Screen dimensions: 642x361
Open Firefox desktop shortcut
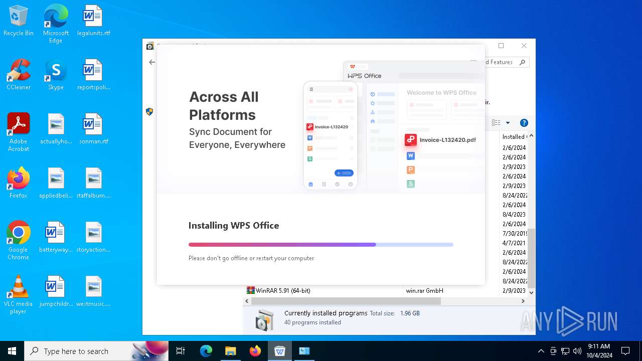[19, 183]
